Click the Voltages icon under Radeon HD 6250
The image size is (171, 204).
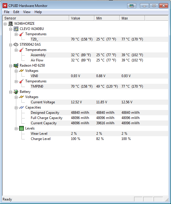(21, 71)
